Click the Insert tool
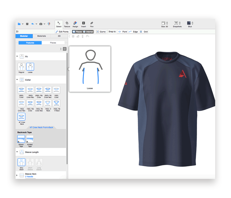Viewport: 231px width, 198px height. [83, 24]
